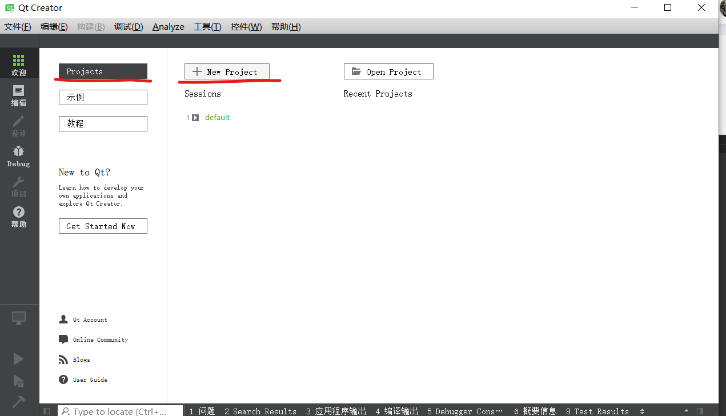This screenshot has height=416, width=726.
Task: Click the Build hammer icon
Action: 18,402
